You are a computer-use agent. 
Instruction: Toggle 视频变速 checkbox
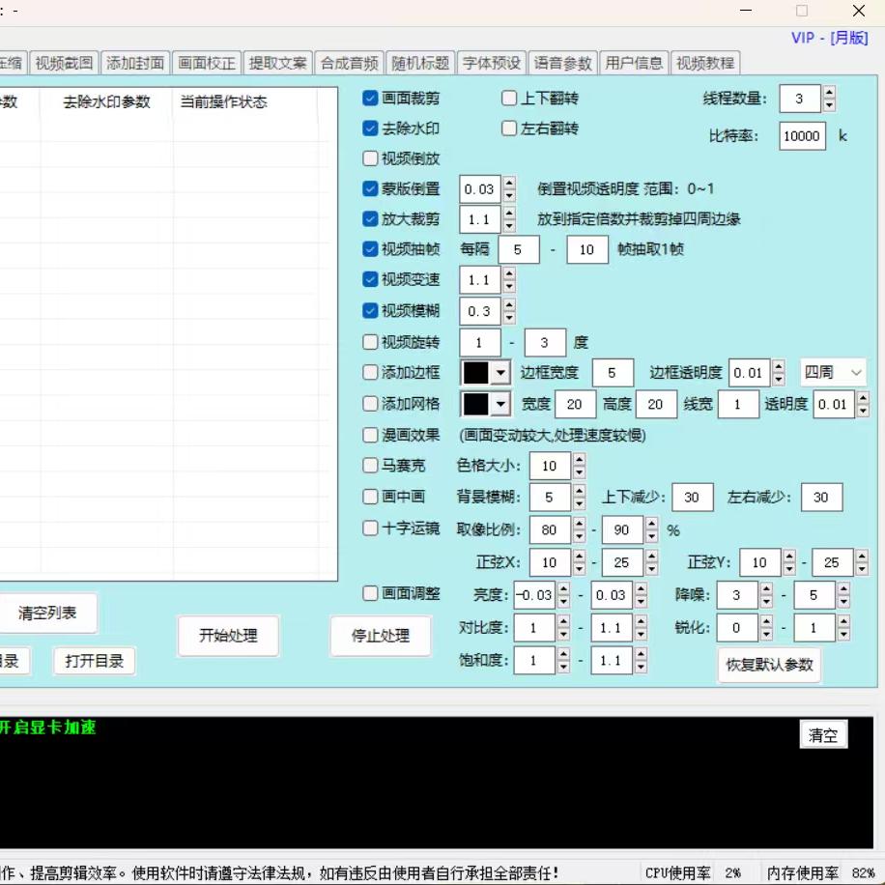370,279
